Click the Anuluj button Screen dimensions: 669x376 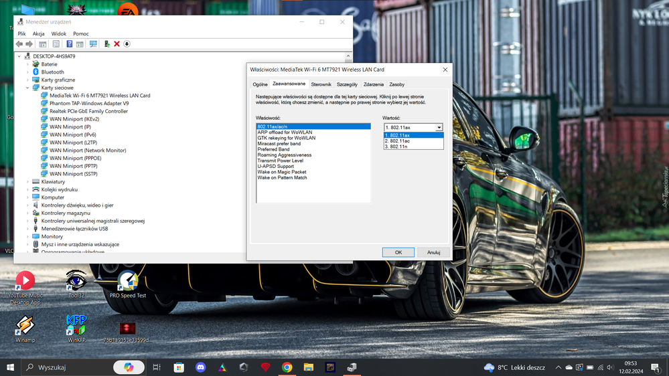[433, 252]
